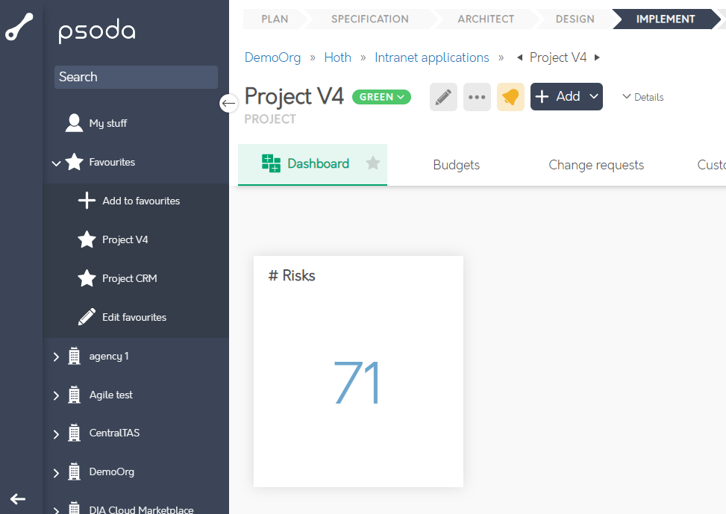Click the Edit favourites pencil icon

point(86,316)
